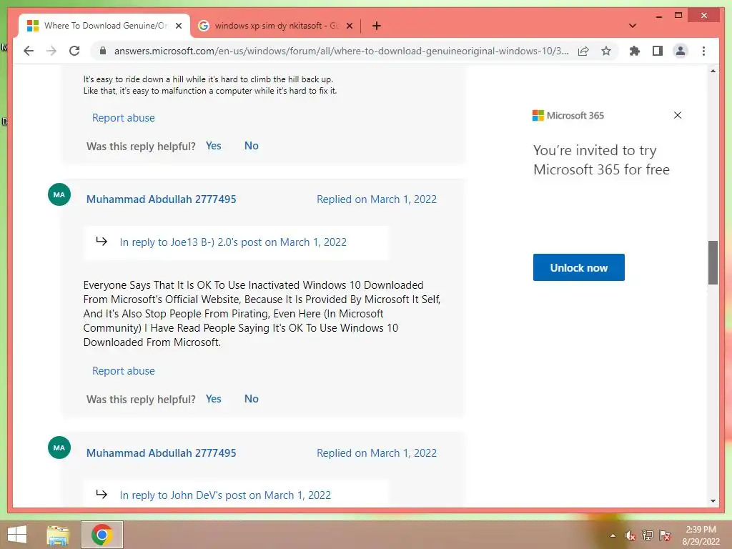Switch to the 'Where To Download Genuine' tab
Screen dimensions: 732x549
coord(104,26)
